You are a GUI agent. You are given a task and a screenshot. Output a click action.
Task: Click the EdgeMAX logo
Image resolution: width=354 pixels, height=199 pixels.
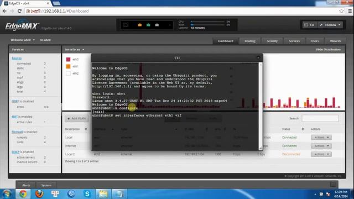[22, 26]
